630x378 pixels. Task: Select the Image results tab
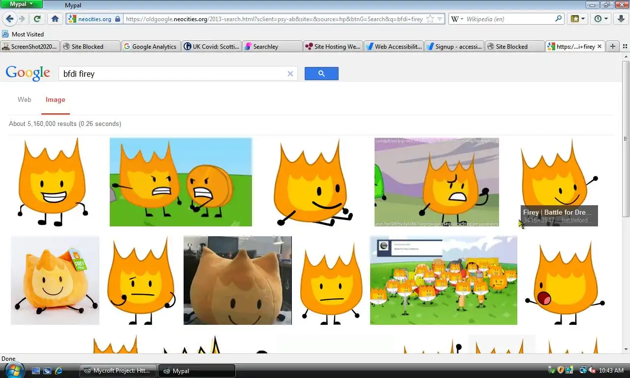56,99
